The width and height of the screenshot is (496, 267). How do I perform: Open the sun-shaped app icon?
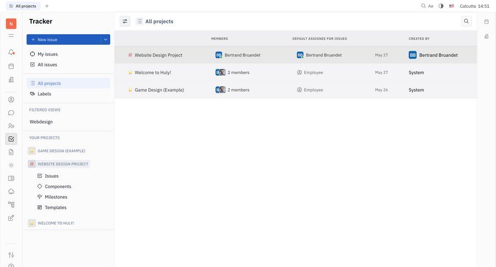coord(11,165)
